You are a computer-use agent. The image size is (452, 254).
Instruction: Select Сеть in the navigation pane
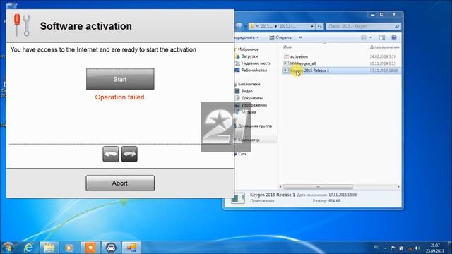pyautogui.click(x=242, y=154)
